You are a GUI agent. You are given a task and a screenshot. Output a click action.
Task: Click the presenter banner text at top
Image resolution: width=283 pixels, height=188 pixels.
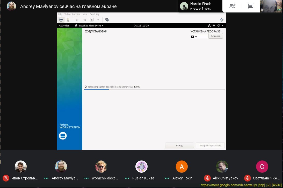pyautogui.click(x=68, y=6)
